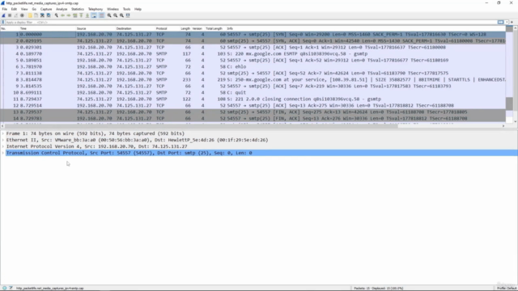Screen dimensions: 518x291
Task: Add a filter button with the plus icon
Action: click(x=512, y=22)
